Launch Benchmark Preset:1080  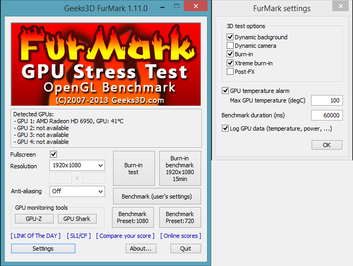[133, 217]
